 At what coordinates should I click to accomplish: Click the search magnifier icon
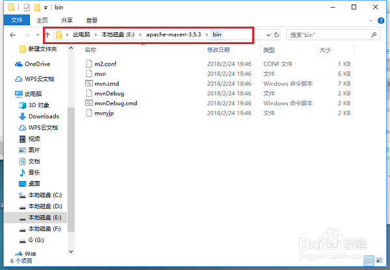[374, 35]
